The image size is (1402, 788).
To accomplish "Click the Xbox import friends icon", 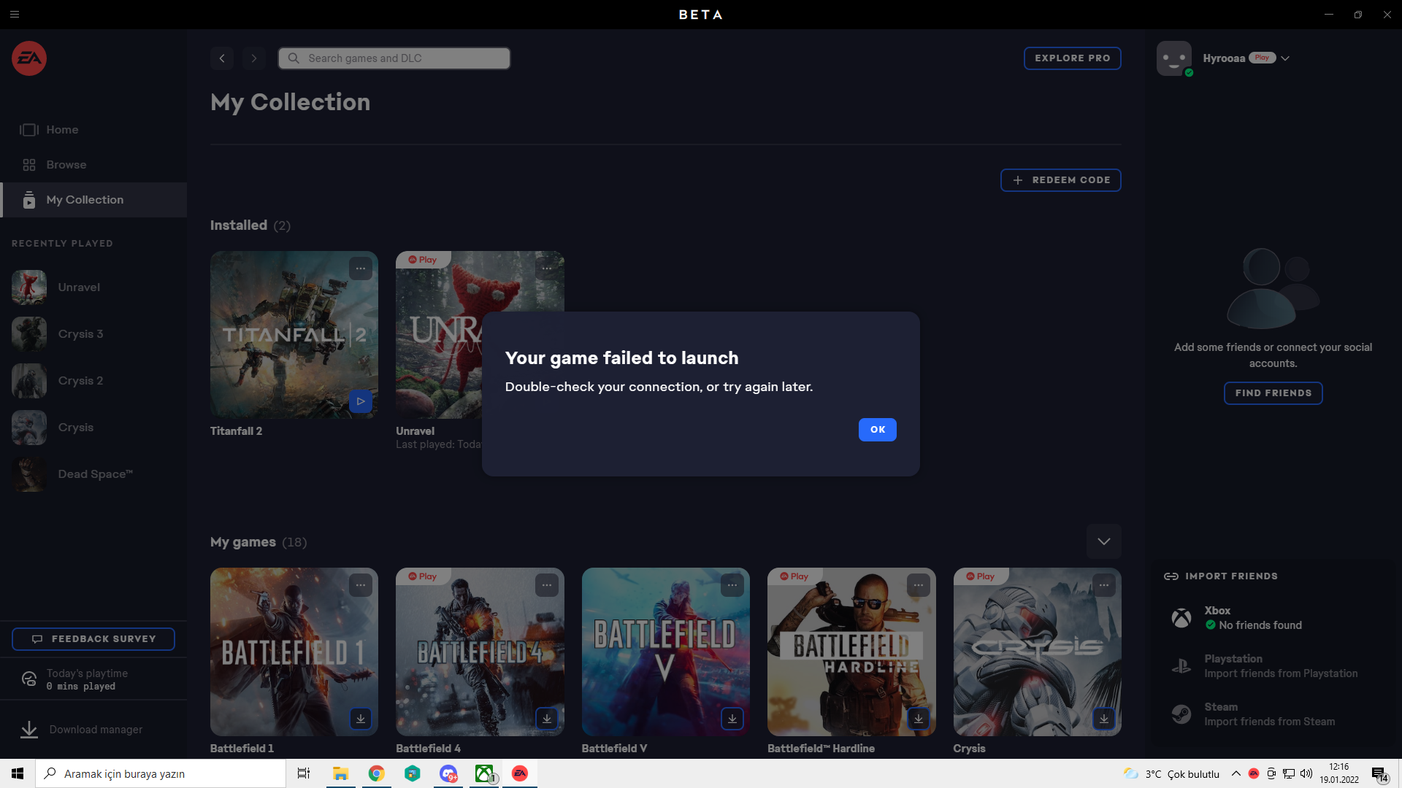I will coord(1181,618).
